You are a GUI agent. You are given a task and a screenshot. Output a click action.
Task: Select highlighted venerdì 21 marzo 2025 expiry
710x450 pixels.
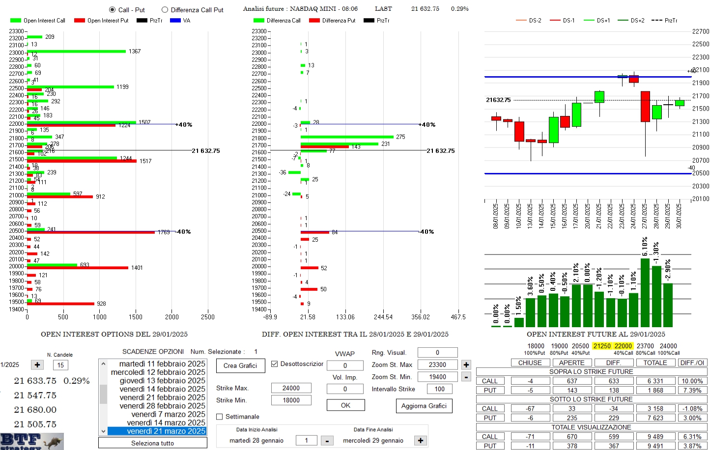click(157, 431)
